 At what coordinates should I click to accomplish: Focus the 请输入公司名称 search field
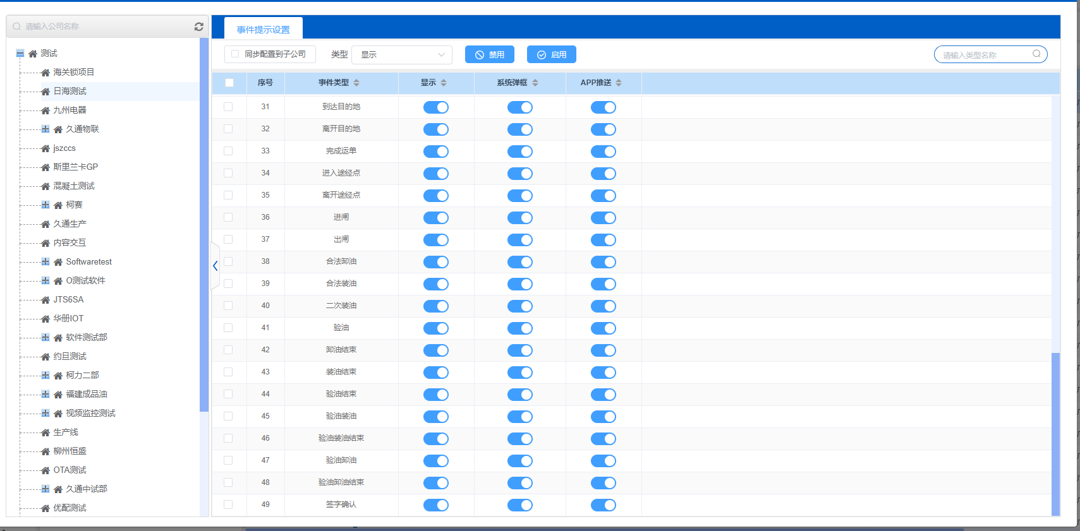pyautogui.click(x=107, y=27)
